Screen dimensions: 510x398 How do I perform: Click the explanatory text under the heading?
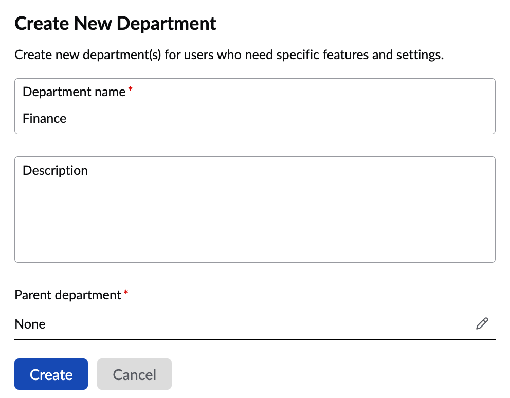[229, 55]
